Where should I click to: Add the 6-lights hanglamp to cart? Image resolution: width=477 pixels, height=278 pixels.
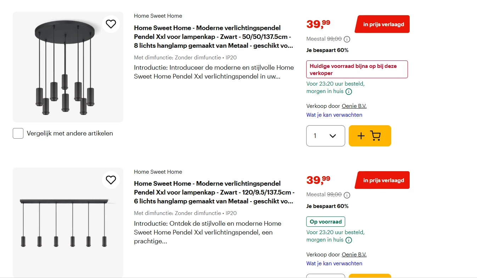pos(370,276)
